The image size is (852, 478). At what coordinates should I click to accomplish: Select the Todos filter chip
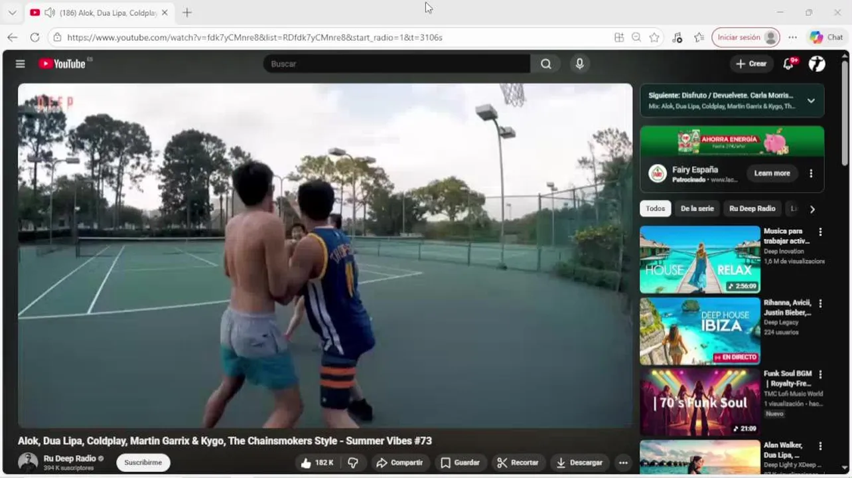click(655, 208)
